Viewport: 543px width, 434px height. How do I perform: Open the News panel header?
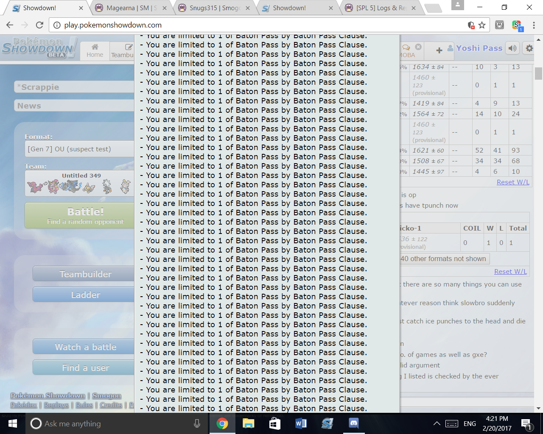(74, 106)
